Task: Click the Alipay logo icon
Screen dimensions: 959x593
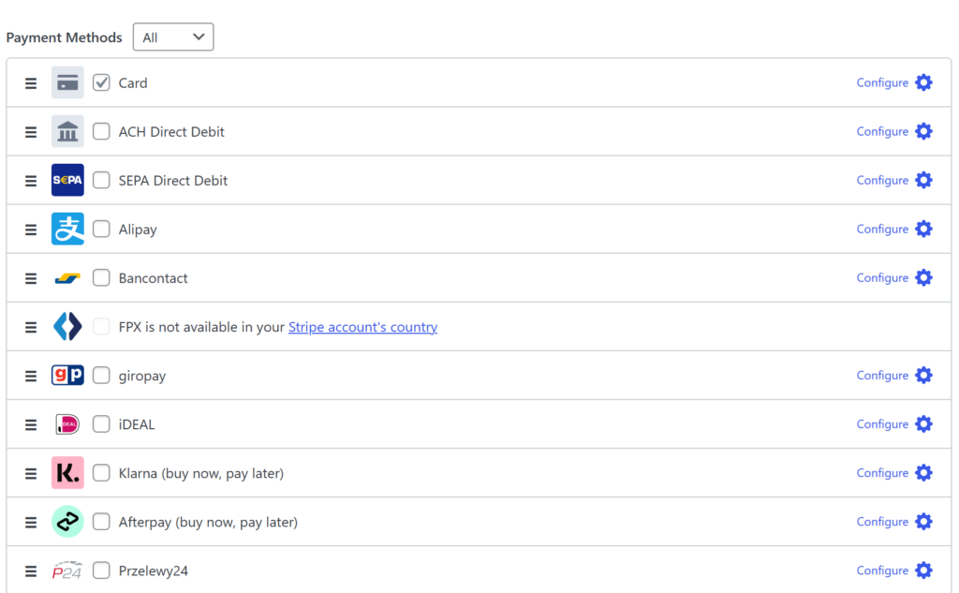Action: pos(67,229)
